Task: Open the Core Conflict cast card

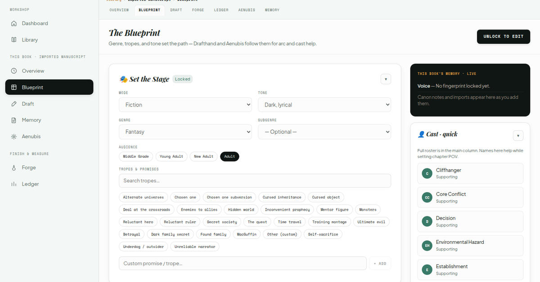Action: tap(470, 198)
